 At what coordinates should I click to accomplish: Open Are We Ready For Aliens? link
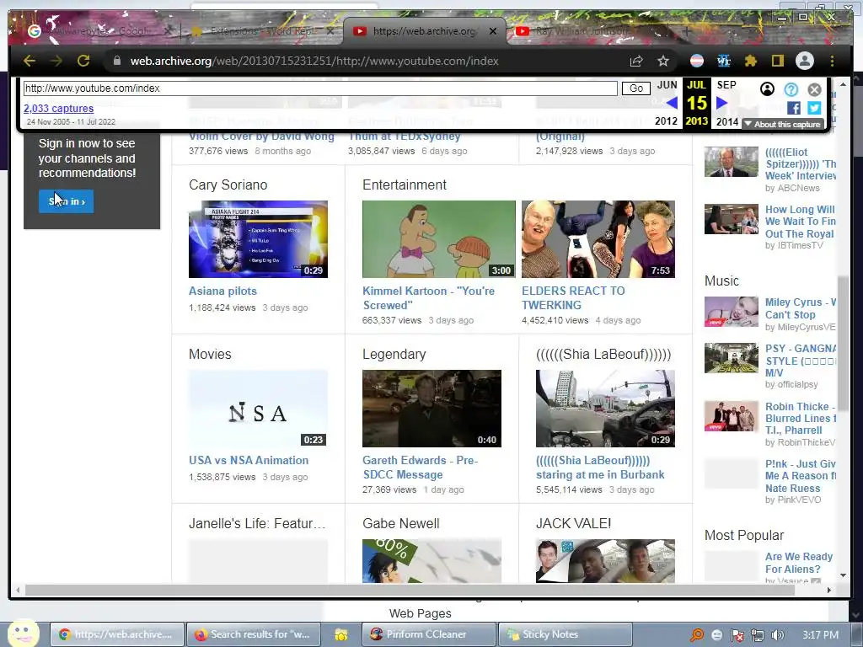point(799,563)
